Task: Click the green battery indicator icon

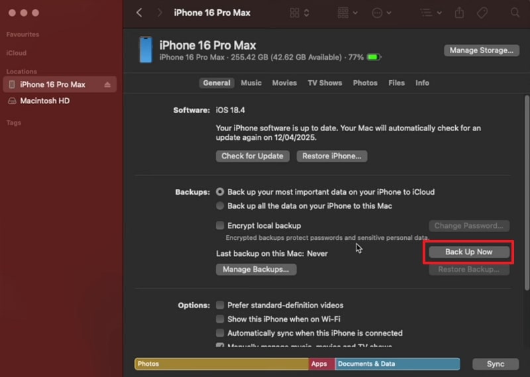Action: coord(374,57)
